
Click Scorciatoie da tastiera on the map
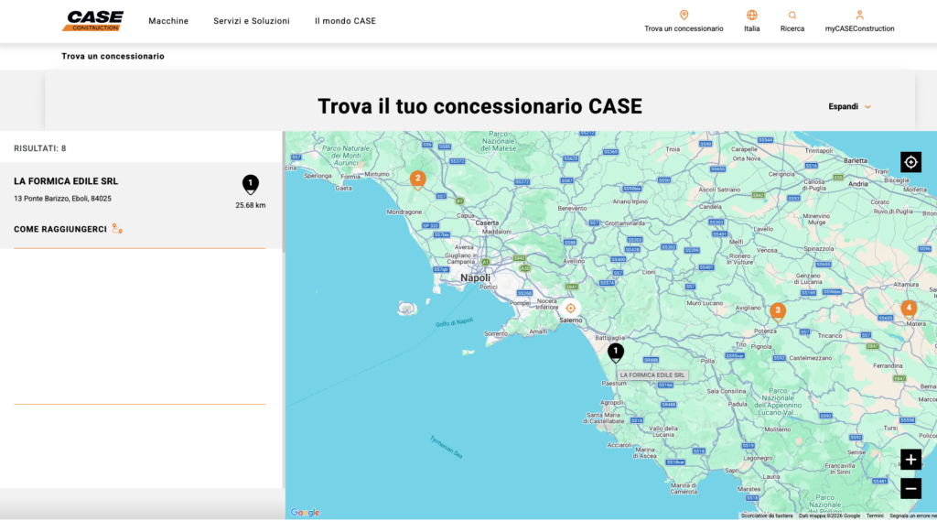[x=767, y=516]
